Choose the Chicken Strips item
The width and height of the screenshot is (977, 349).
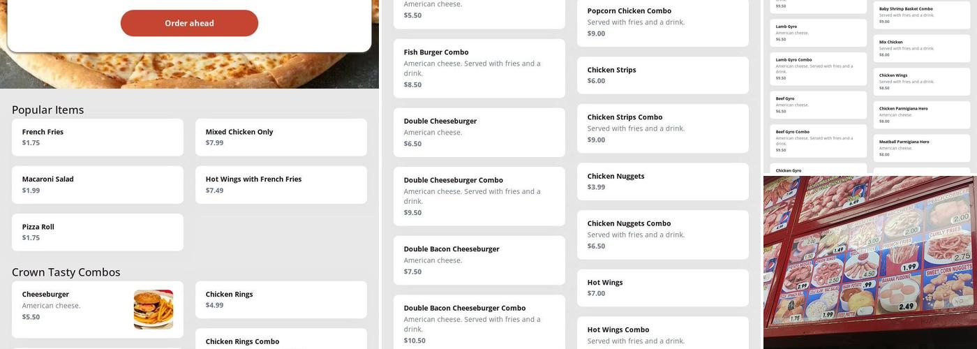click(x=662, y=75)
